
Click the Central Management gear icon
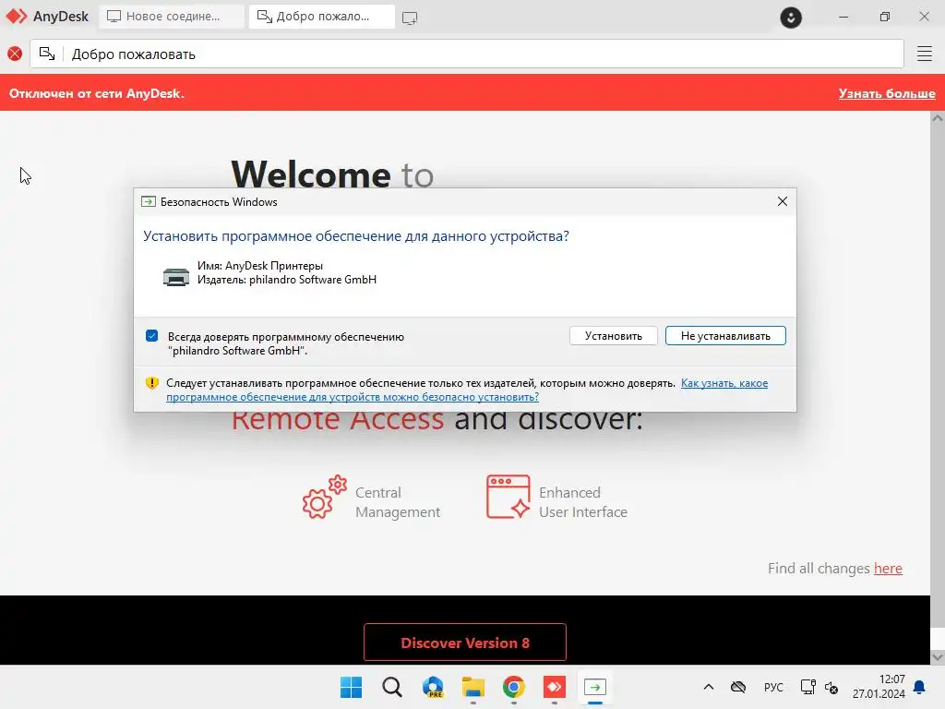(324, 497)
